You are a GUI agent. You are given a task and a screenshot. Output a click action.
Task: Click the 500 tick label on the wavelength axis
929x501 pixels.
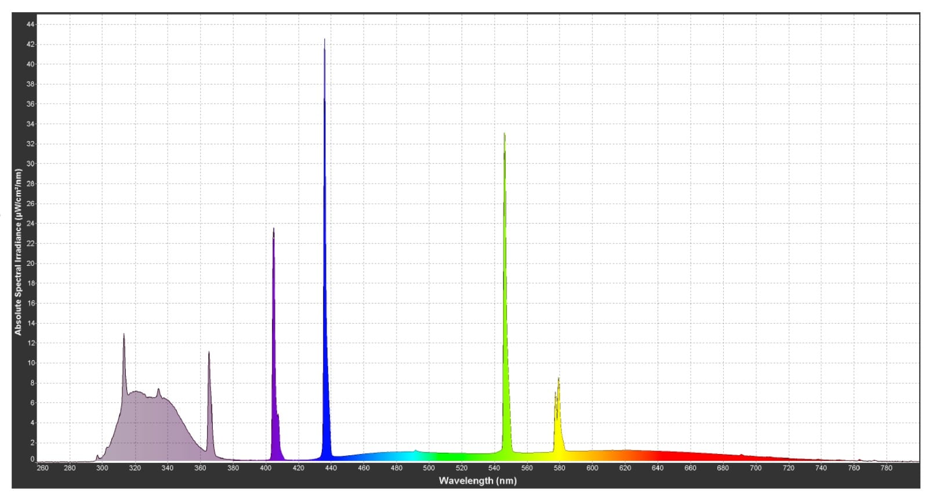tap(429, 468)
